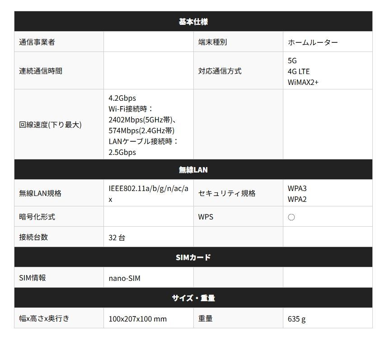The height and width of the screenshot is (345, 385).
Task: Click the 635 g weight value
Action: coord(297,318)
